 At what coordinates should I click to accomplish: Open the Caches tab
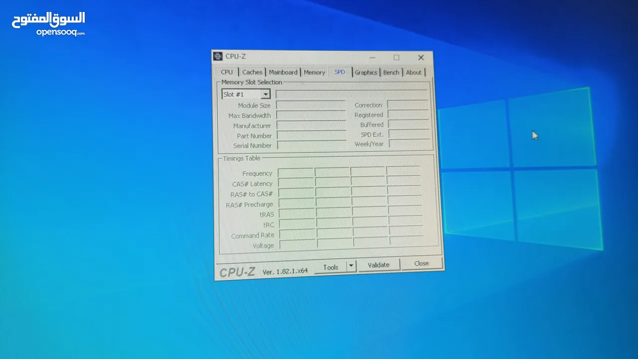pos(252,72)
